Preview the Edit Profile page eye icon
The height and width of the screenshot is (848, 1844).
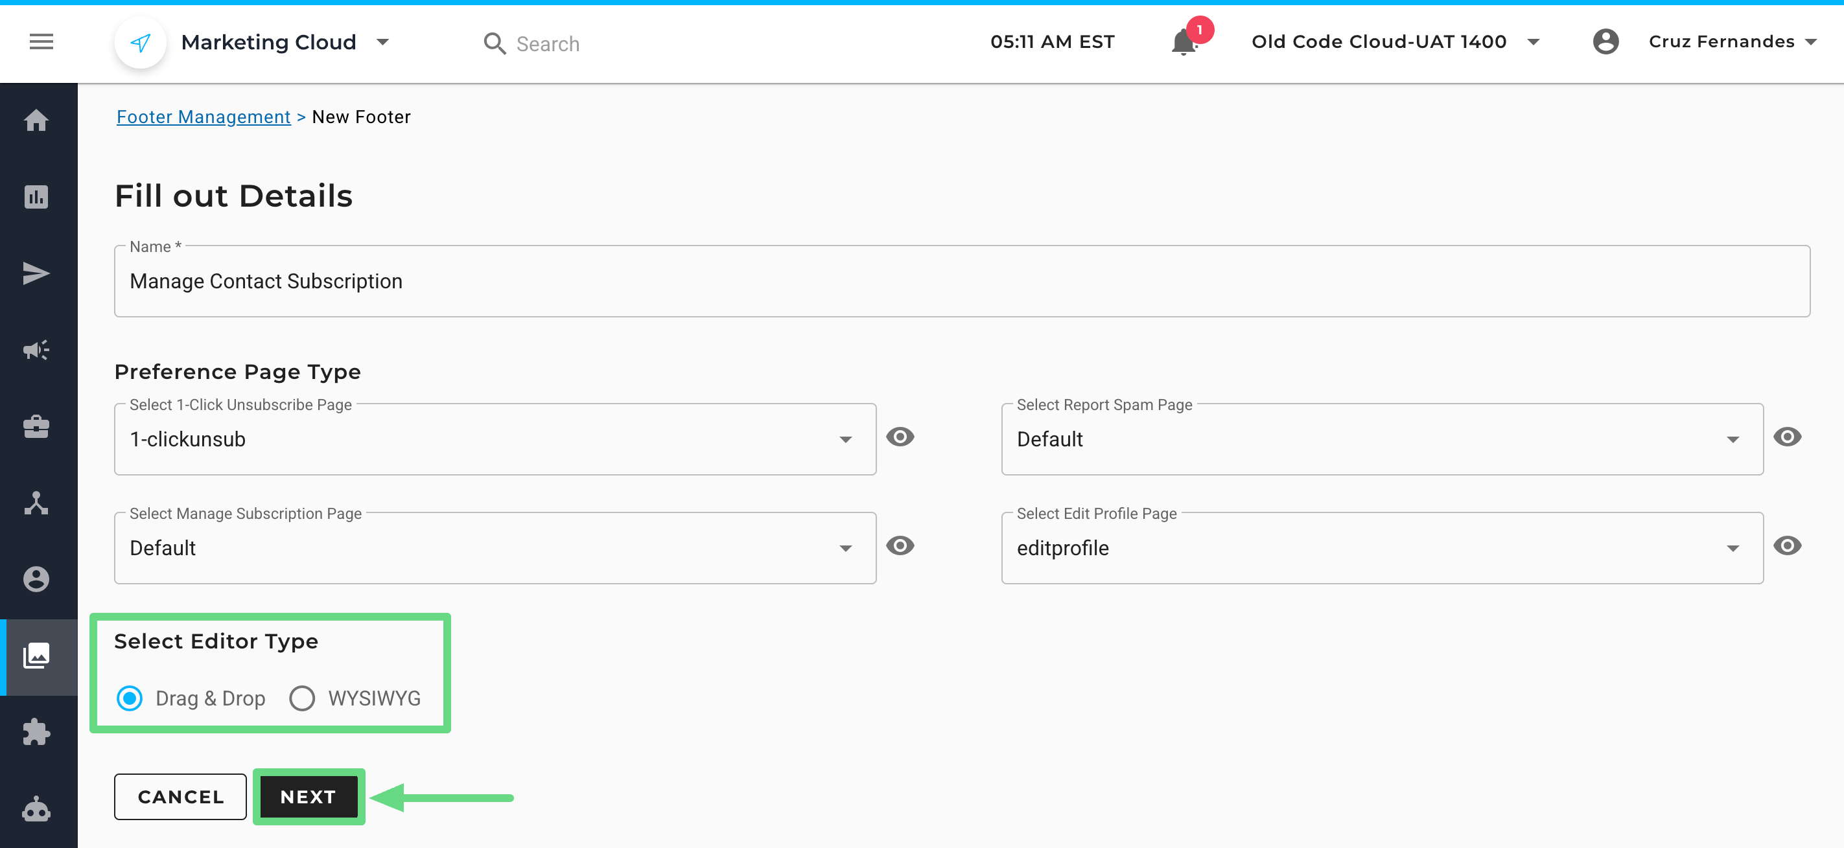[1787, 545]
